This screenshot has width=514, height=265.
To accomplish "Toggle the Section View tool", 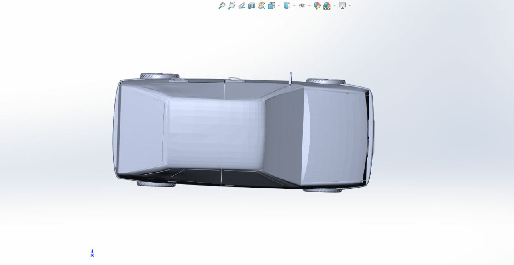I will tap(251, 6).
